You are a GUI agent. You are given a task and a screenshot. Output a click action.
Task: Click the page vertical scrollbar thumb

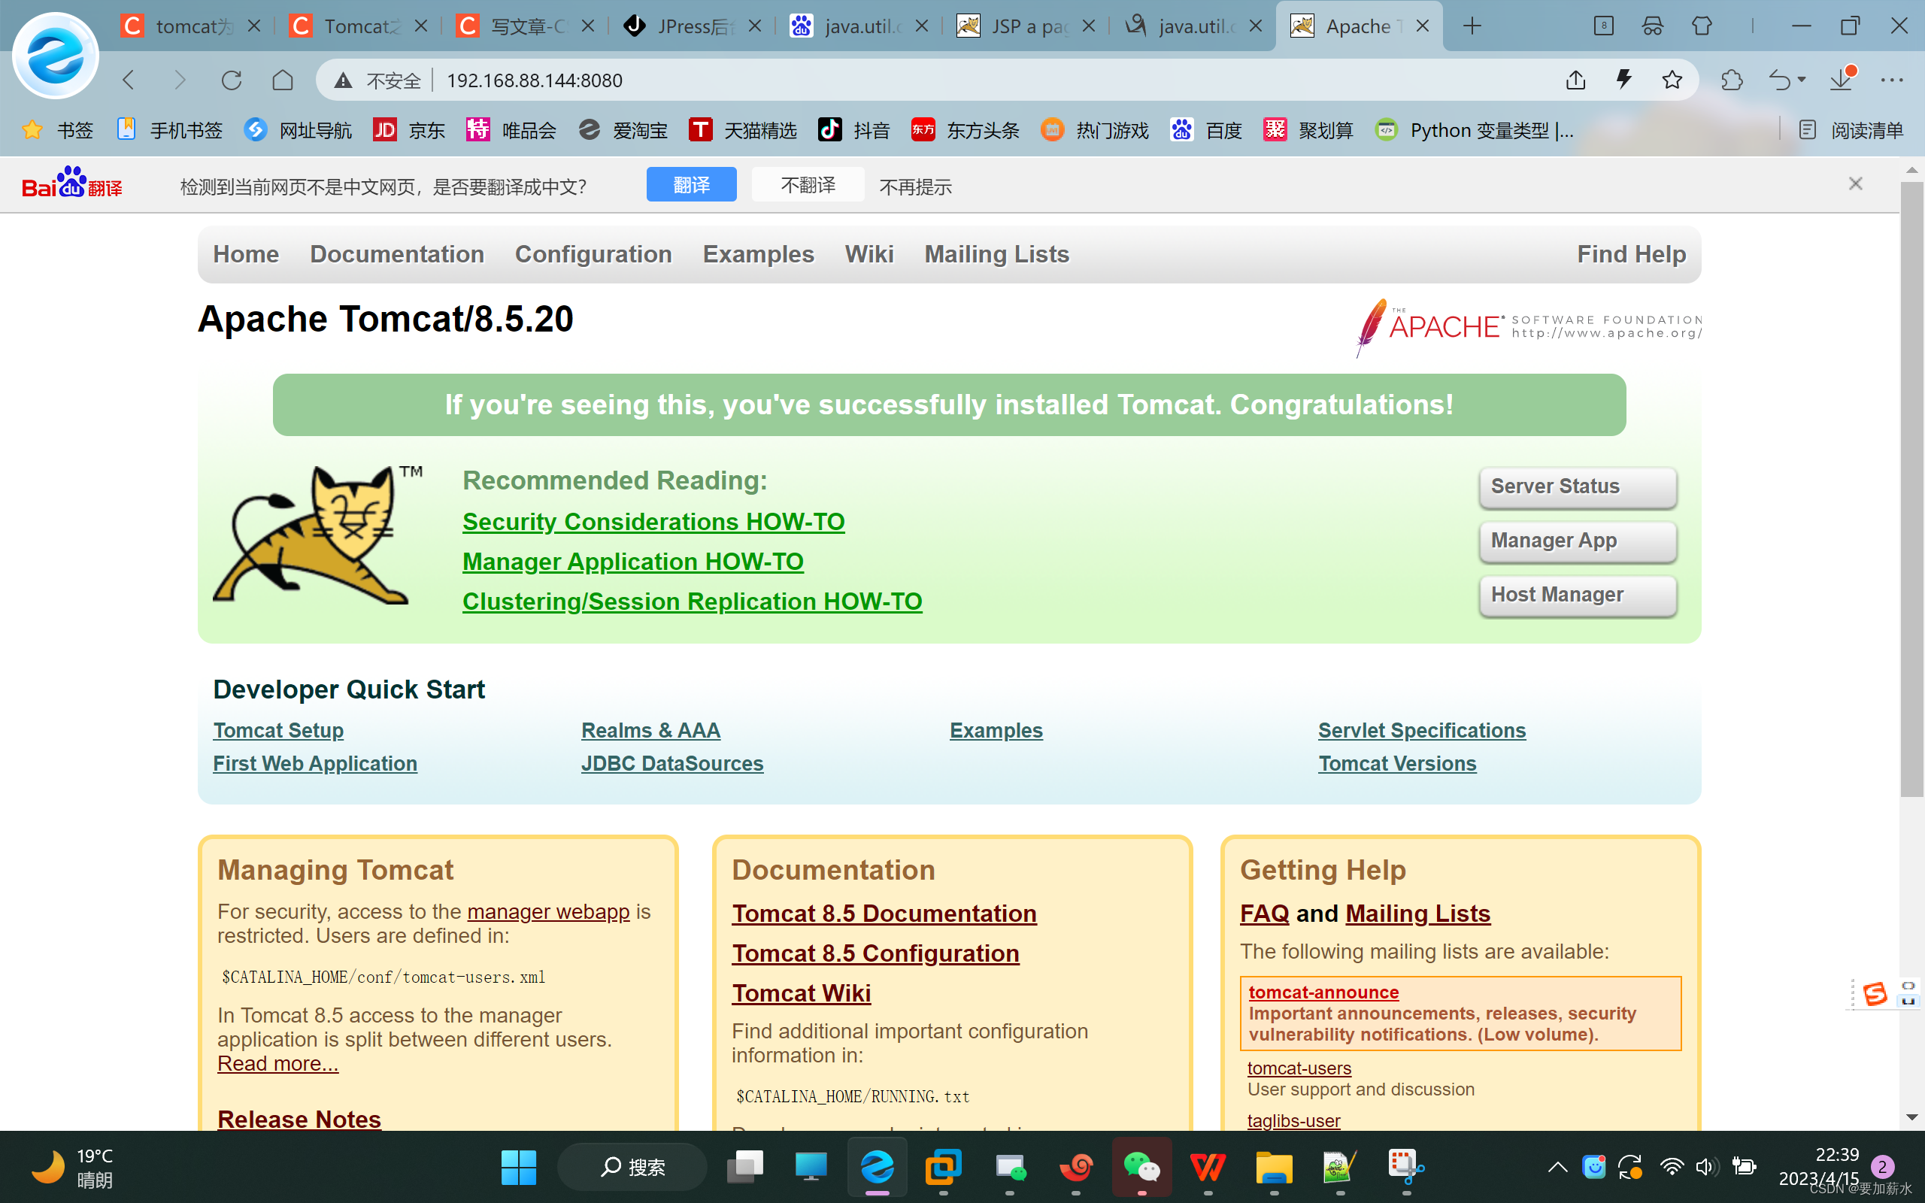(x=1911, y=489)
